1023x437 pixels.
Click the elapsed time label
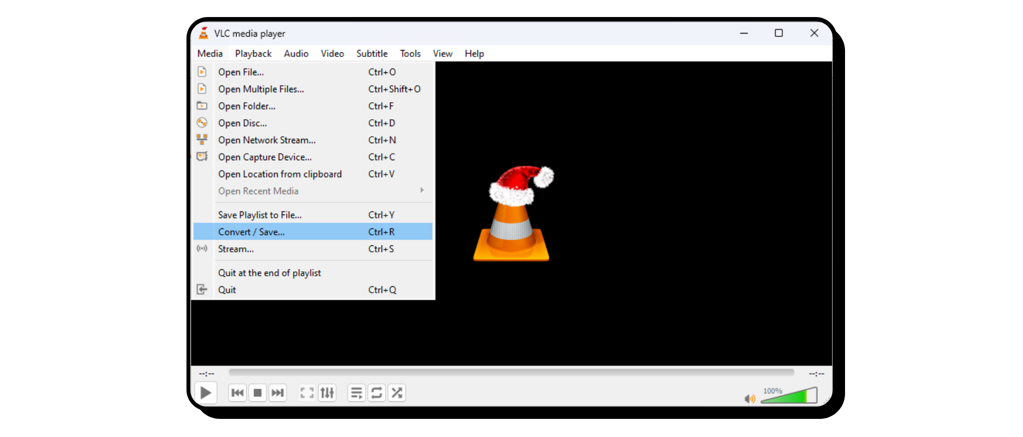click(207, 374)
